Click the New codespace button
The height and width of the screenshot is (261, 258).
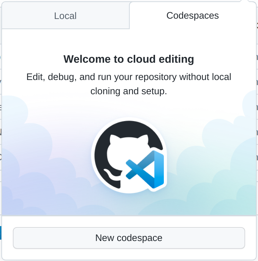point(129,238)
